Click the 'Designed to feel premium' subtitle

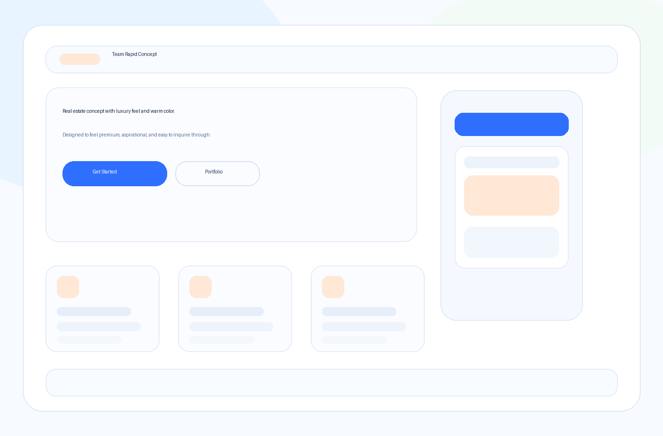tap(136, 135)
